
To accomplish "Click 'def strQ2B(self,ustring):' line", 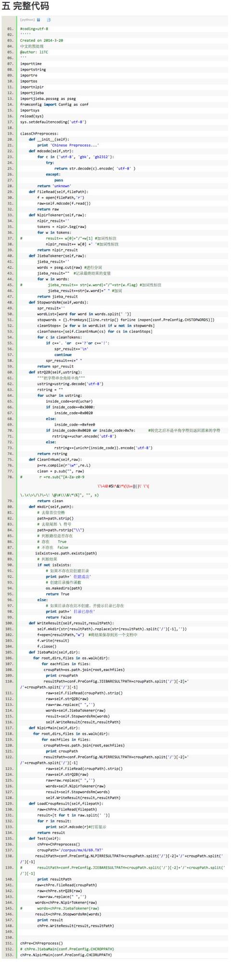I will [x=55, y=372].
